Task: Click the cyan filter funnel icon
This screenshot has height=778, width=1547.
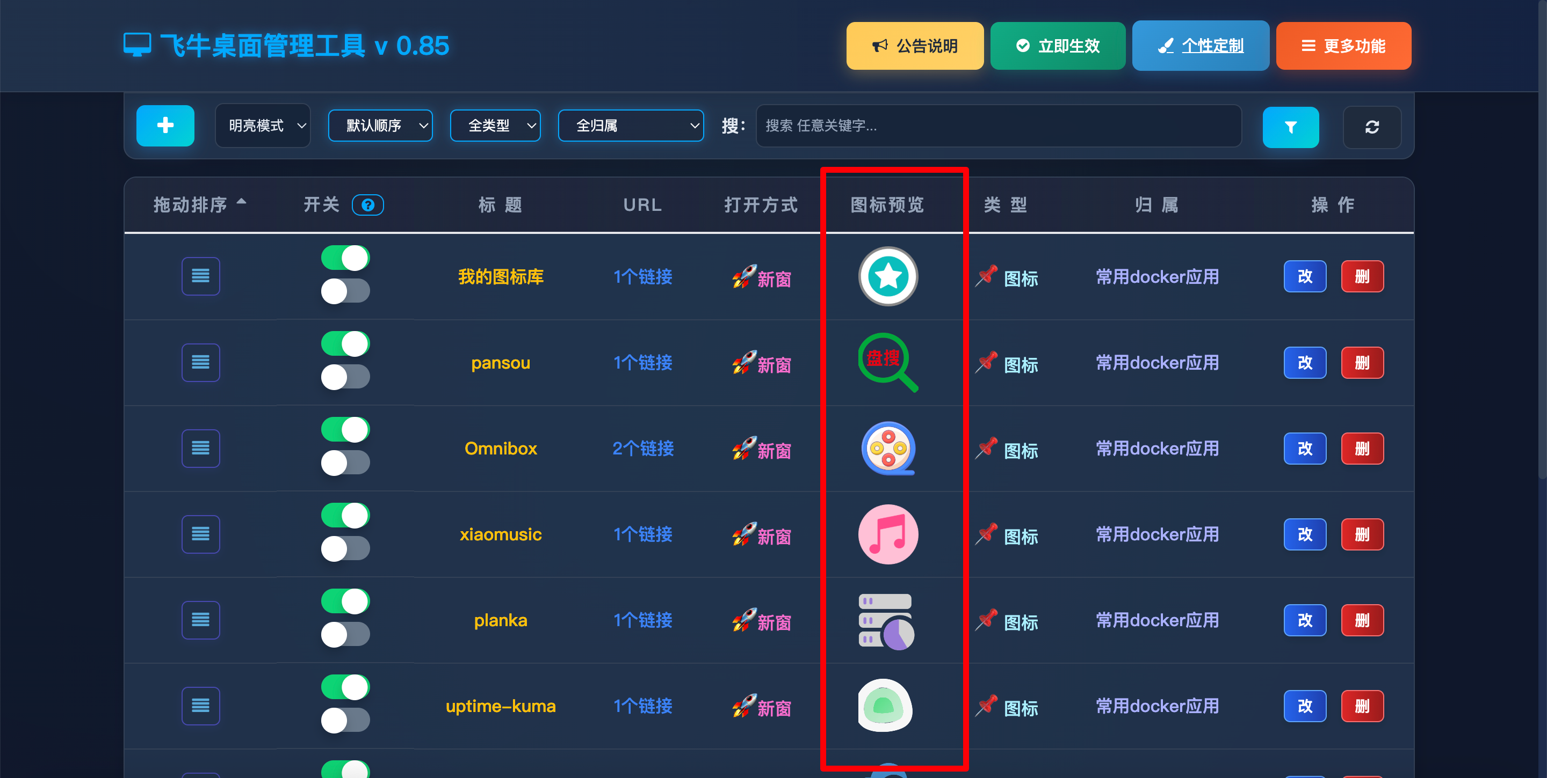Action: [x=1290, y=127]
